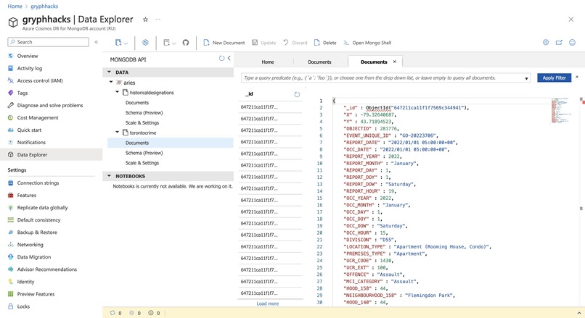Open the New Collection toolbar icon

coord(121,43)
